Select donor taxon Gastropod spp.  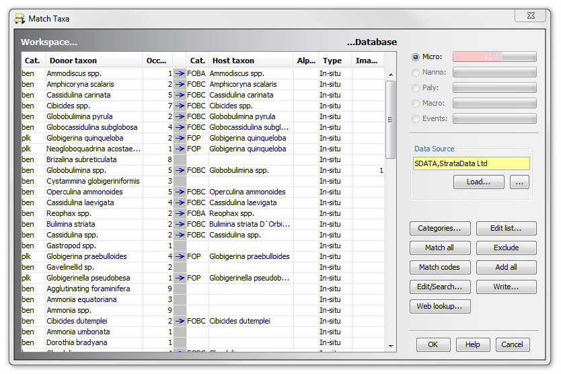click(71, 246)
